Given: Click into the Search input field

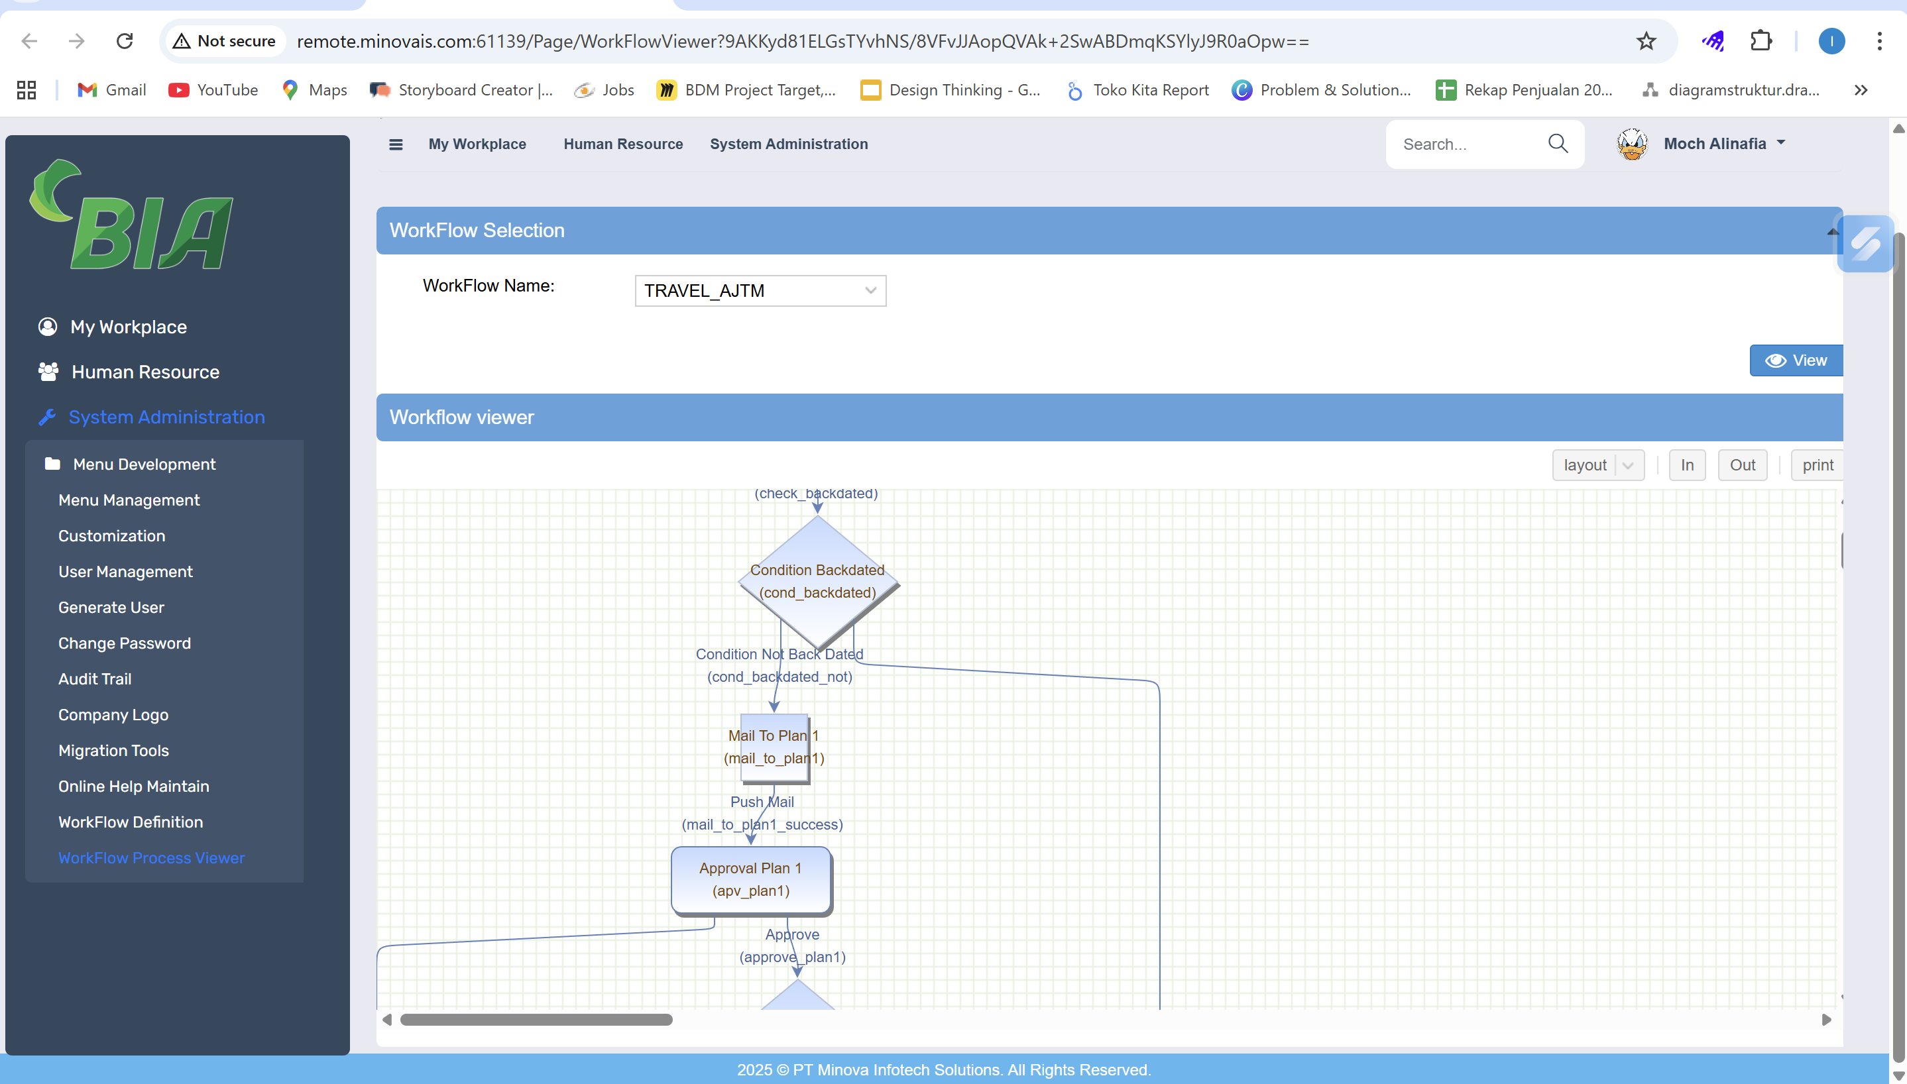Looking at the screenshot, I should coord(1463,144).
